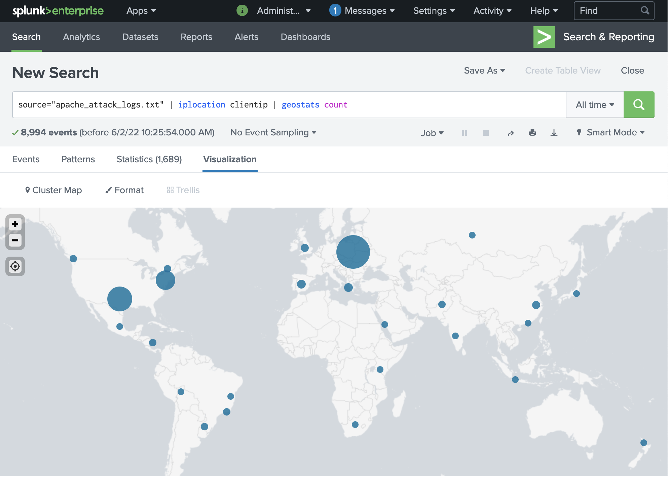Image resolution: width=668 pixels, height=477 pixels.
Task: Open the Format options
Action: 124,190
